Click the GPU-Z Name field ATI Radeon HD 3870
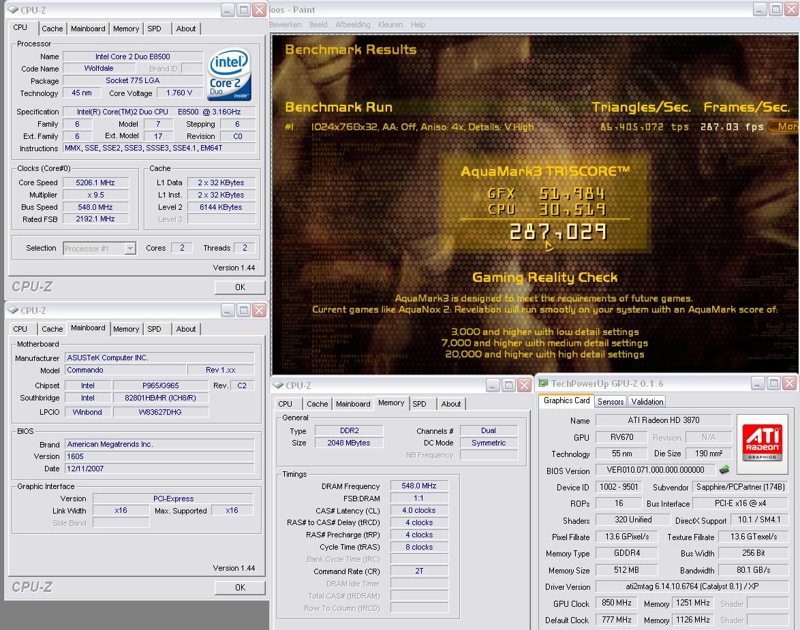 click(x=664, y=420)
